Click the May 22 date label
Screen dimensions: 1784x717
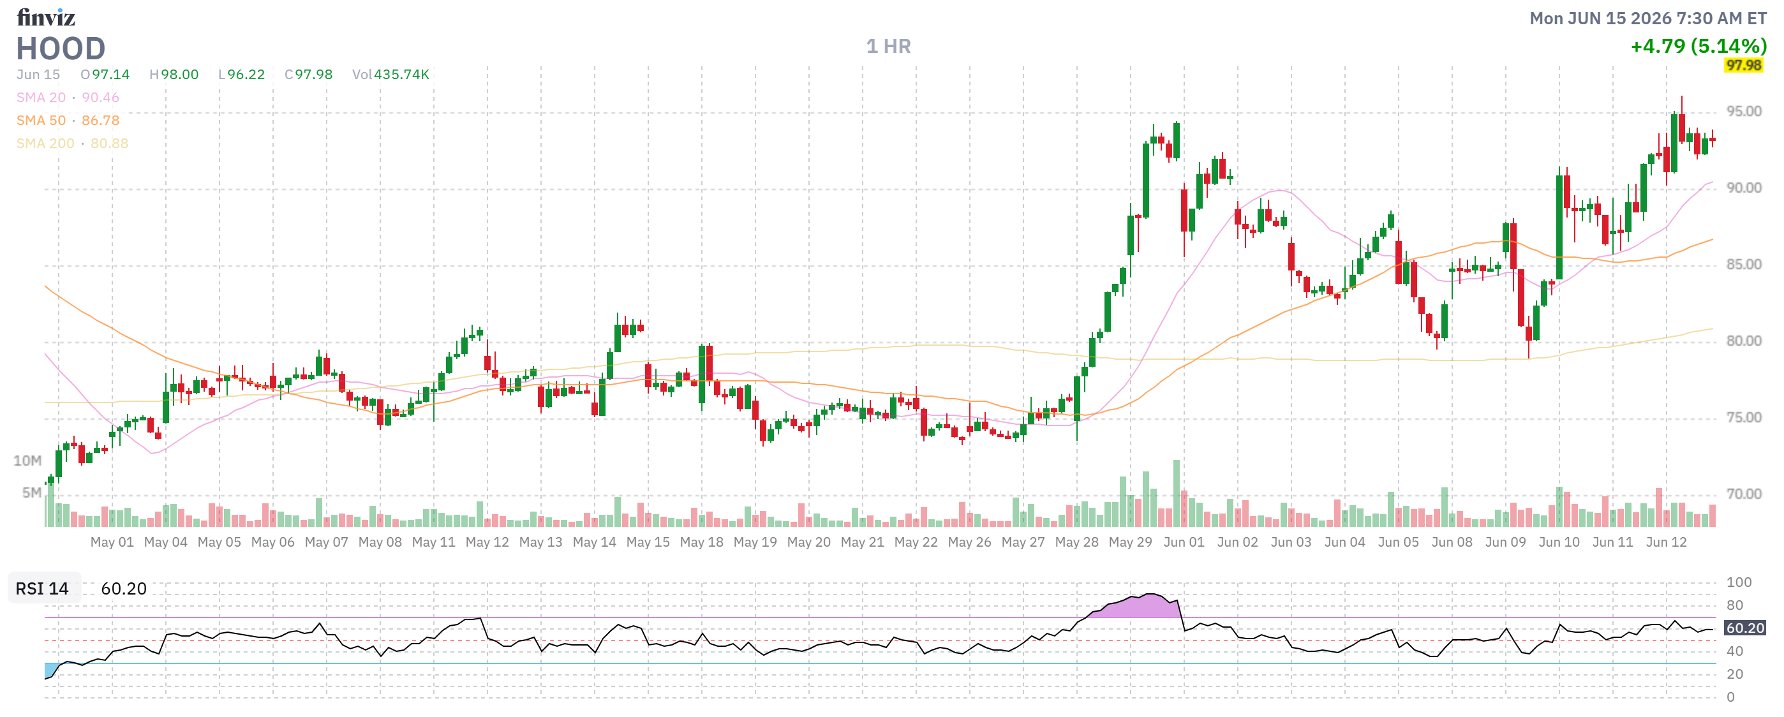point(916,542)
